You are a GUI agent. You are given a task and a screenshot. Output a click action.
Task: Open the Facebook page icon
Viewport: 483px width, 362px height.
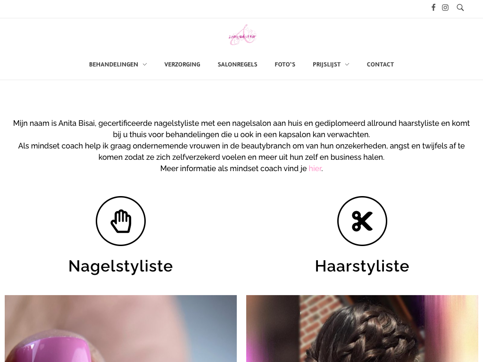click(433, 8)
